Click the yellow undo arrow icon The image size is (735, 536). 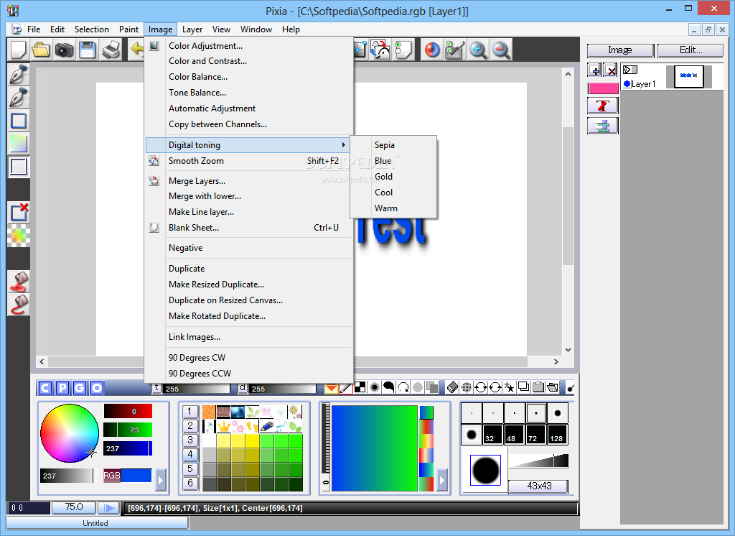137,50
